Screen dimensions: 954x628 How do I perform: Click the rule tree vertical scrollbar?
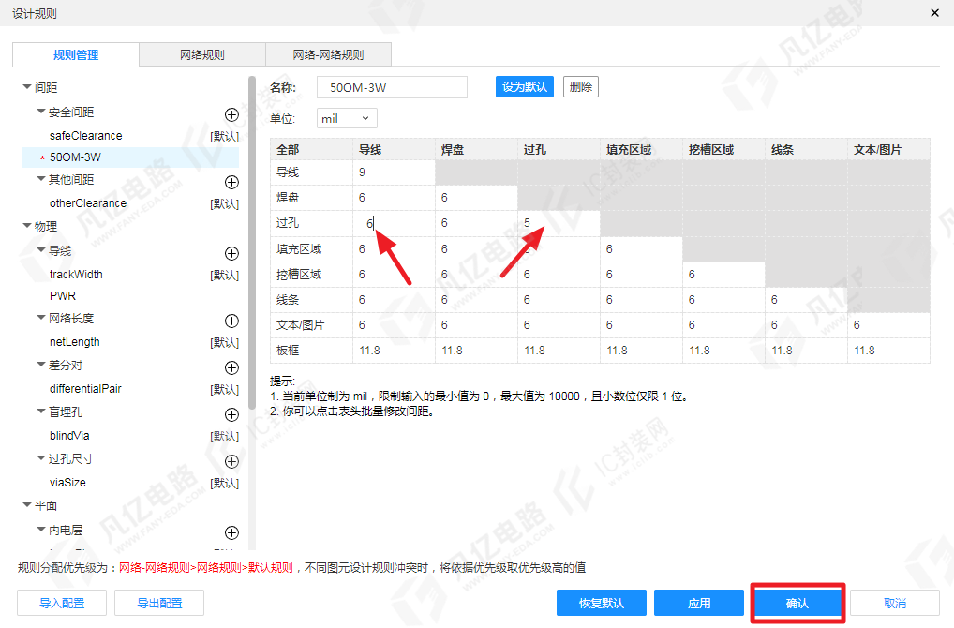click(252, 242)
